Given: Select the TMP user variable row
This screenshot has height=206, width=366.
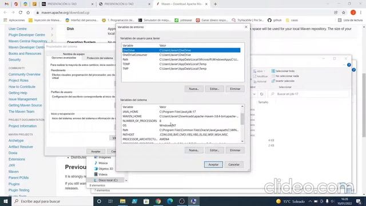Looking at the screenshot, I should pos(181,69).
